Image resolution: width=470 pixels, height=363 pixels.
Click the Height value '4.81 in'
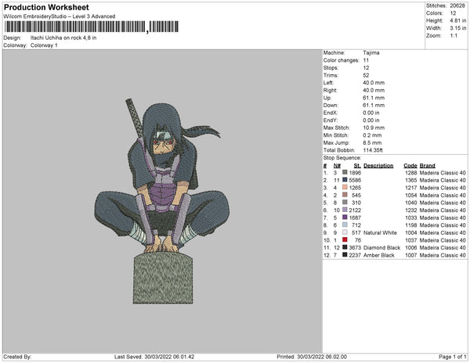pos(458,20)
